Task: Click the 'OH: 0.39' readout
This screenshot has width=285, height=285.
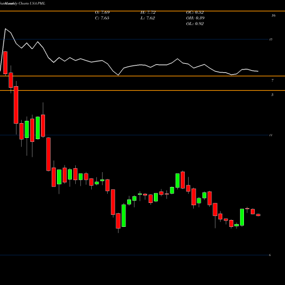Action: point(195,18)
